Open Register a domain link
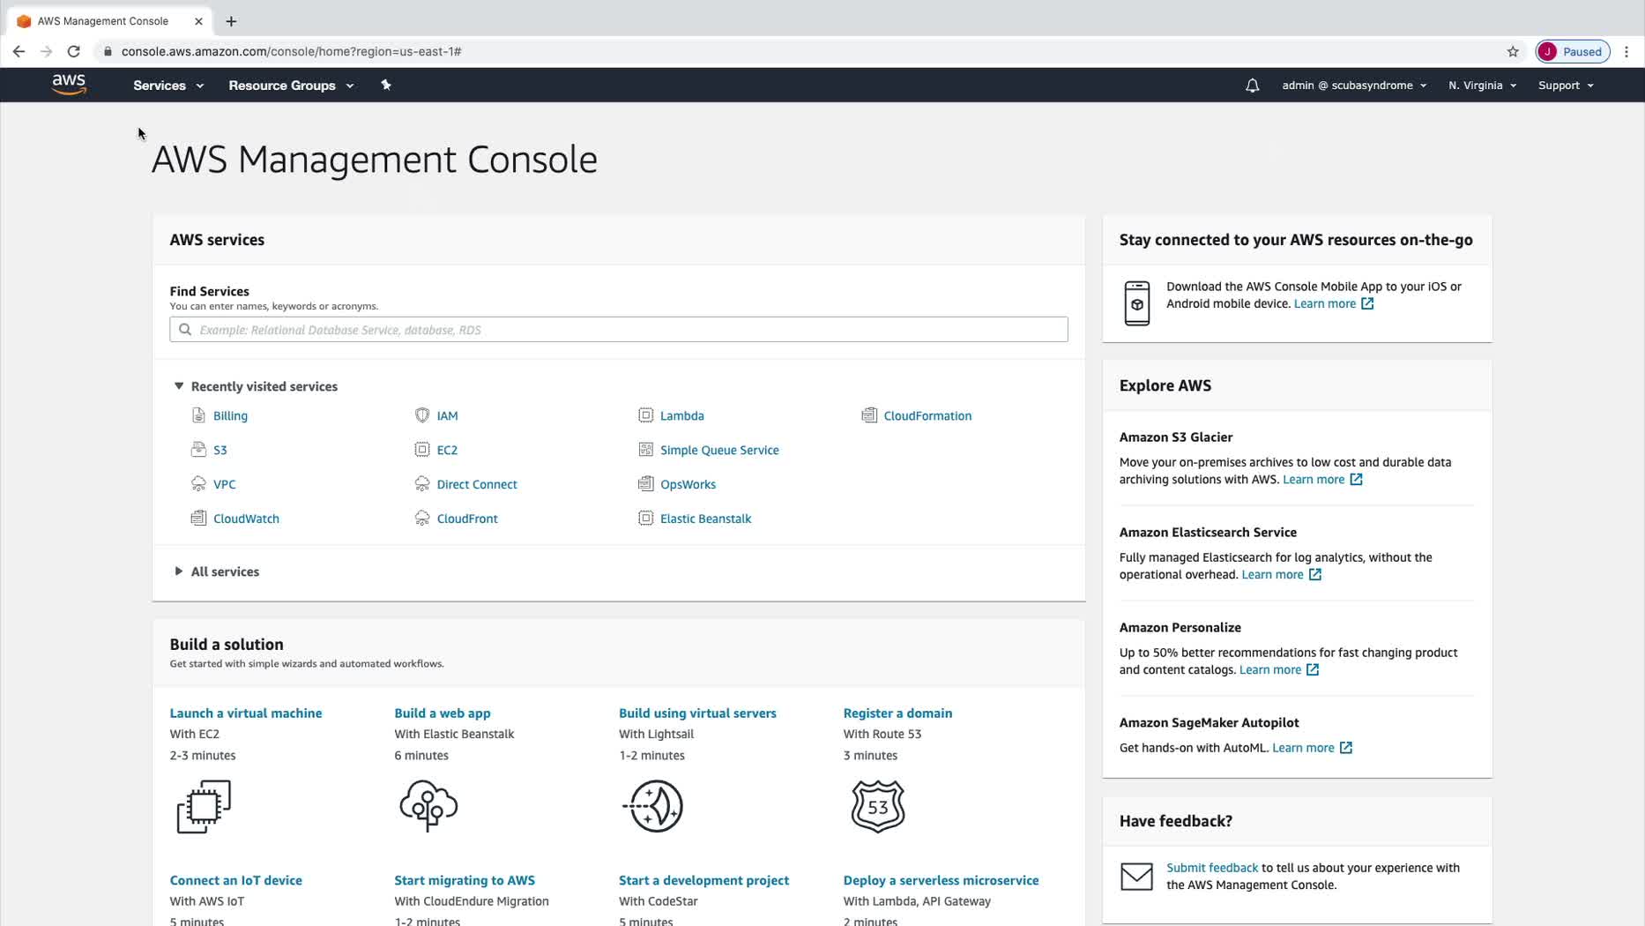The width and height of the screenshot is (1645, 926). pos(897,713)
